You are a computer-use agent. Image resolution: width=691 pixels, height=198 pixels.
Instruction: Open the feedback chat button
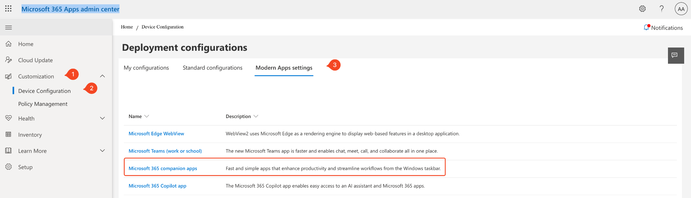676,55
